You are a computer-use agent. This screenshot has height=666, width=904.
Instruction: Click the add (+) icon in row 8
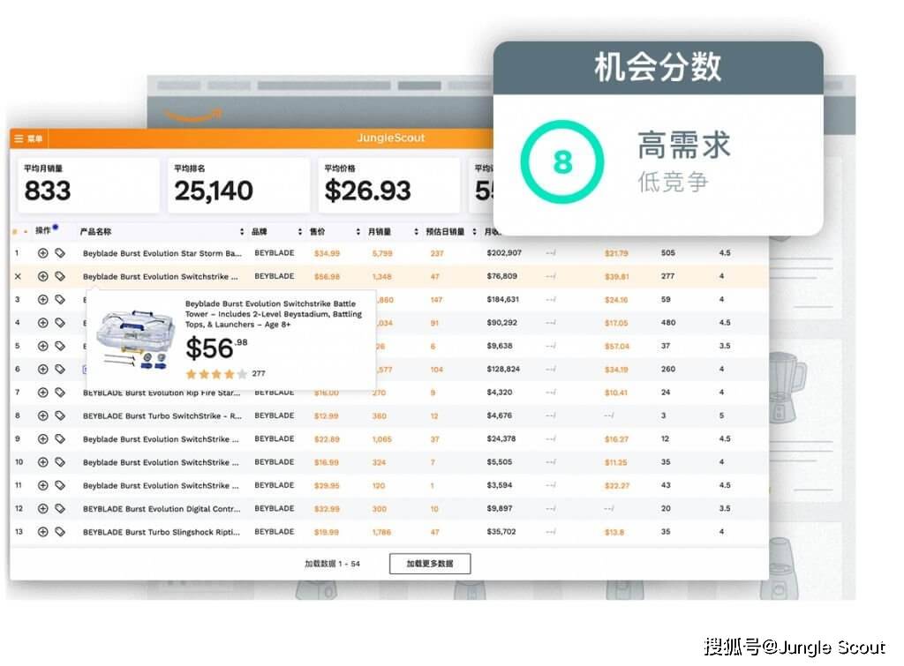pos(42,416)
